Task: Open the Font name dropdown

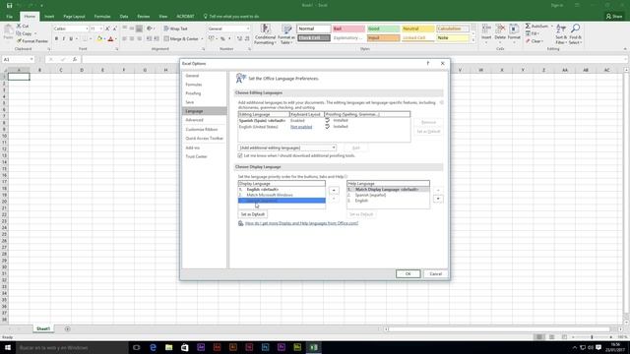Action: [x=87, y=29]
